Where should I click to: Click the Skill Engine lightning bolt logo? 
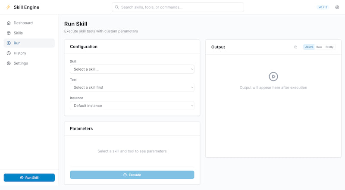click(x=8, y=7)
